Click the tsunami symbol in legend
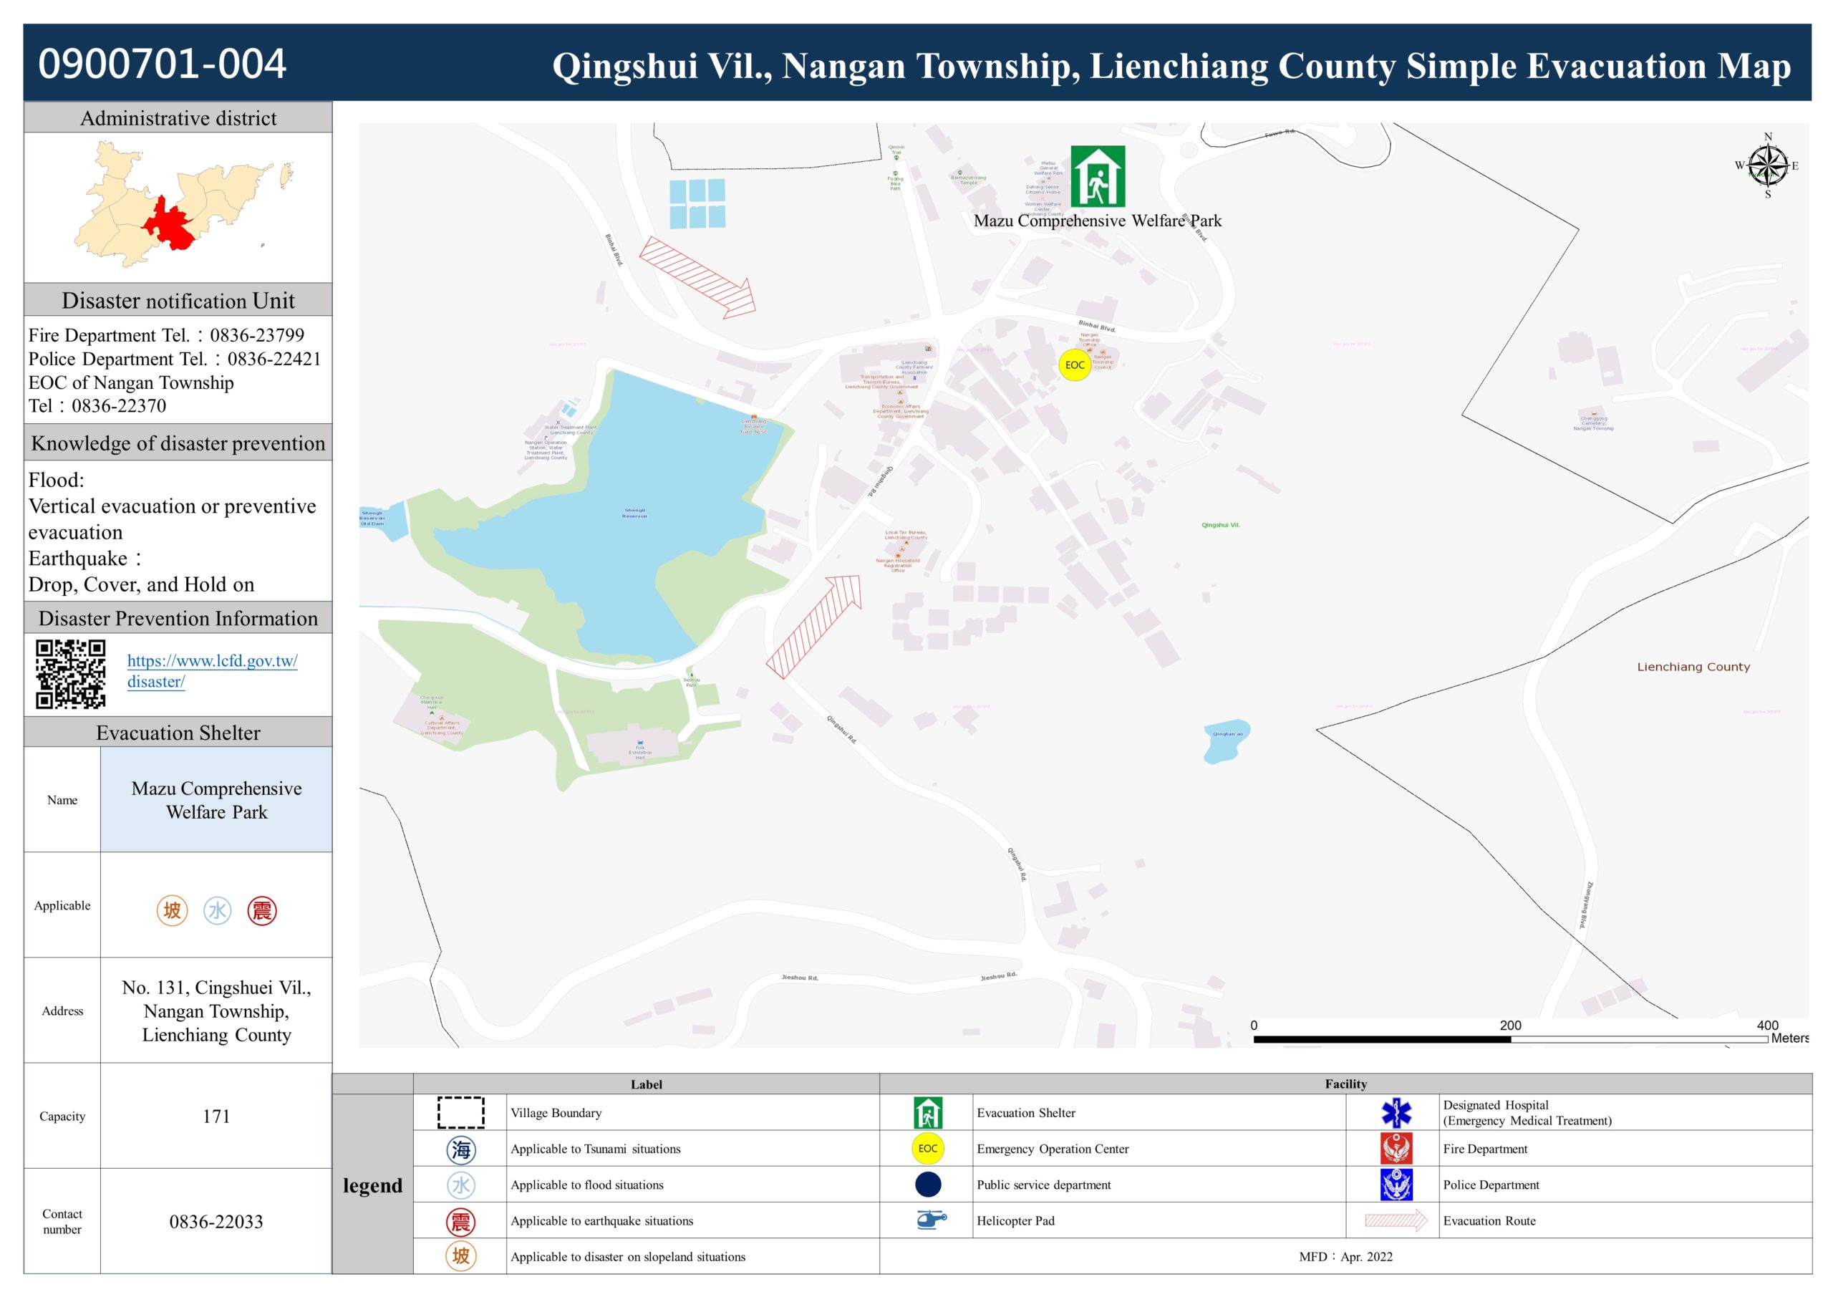Image resolution: width=1833 pixels, height=1297 pixels. tap(460, 1149)
